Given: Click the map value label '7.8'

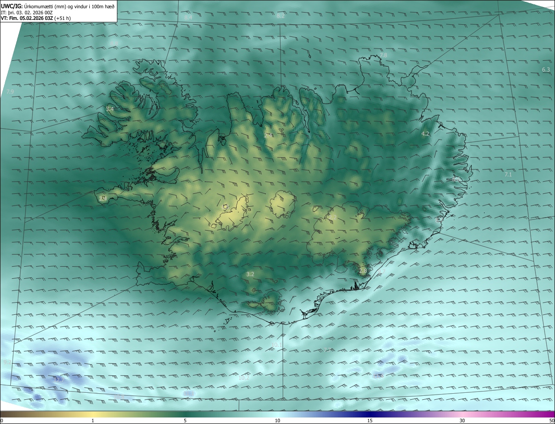Looking at the screenshot, I should point(383,55).
